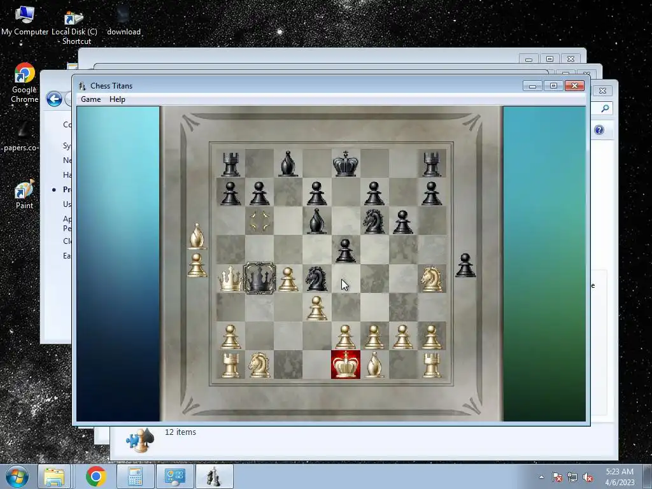
Task: Click the black knight on d4
Action: point(317,278)
